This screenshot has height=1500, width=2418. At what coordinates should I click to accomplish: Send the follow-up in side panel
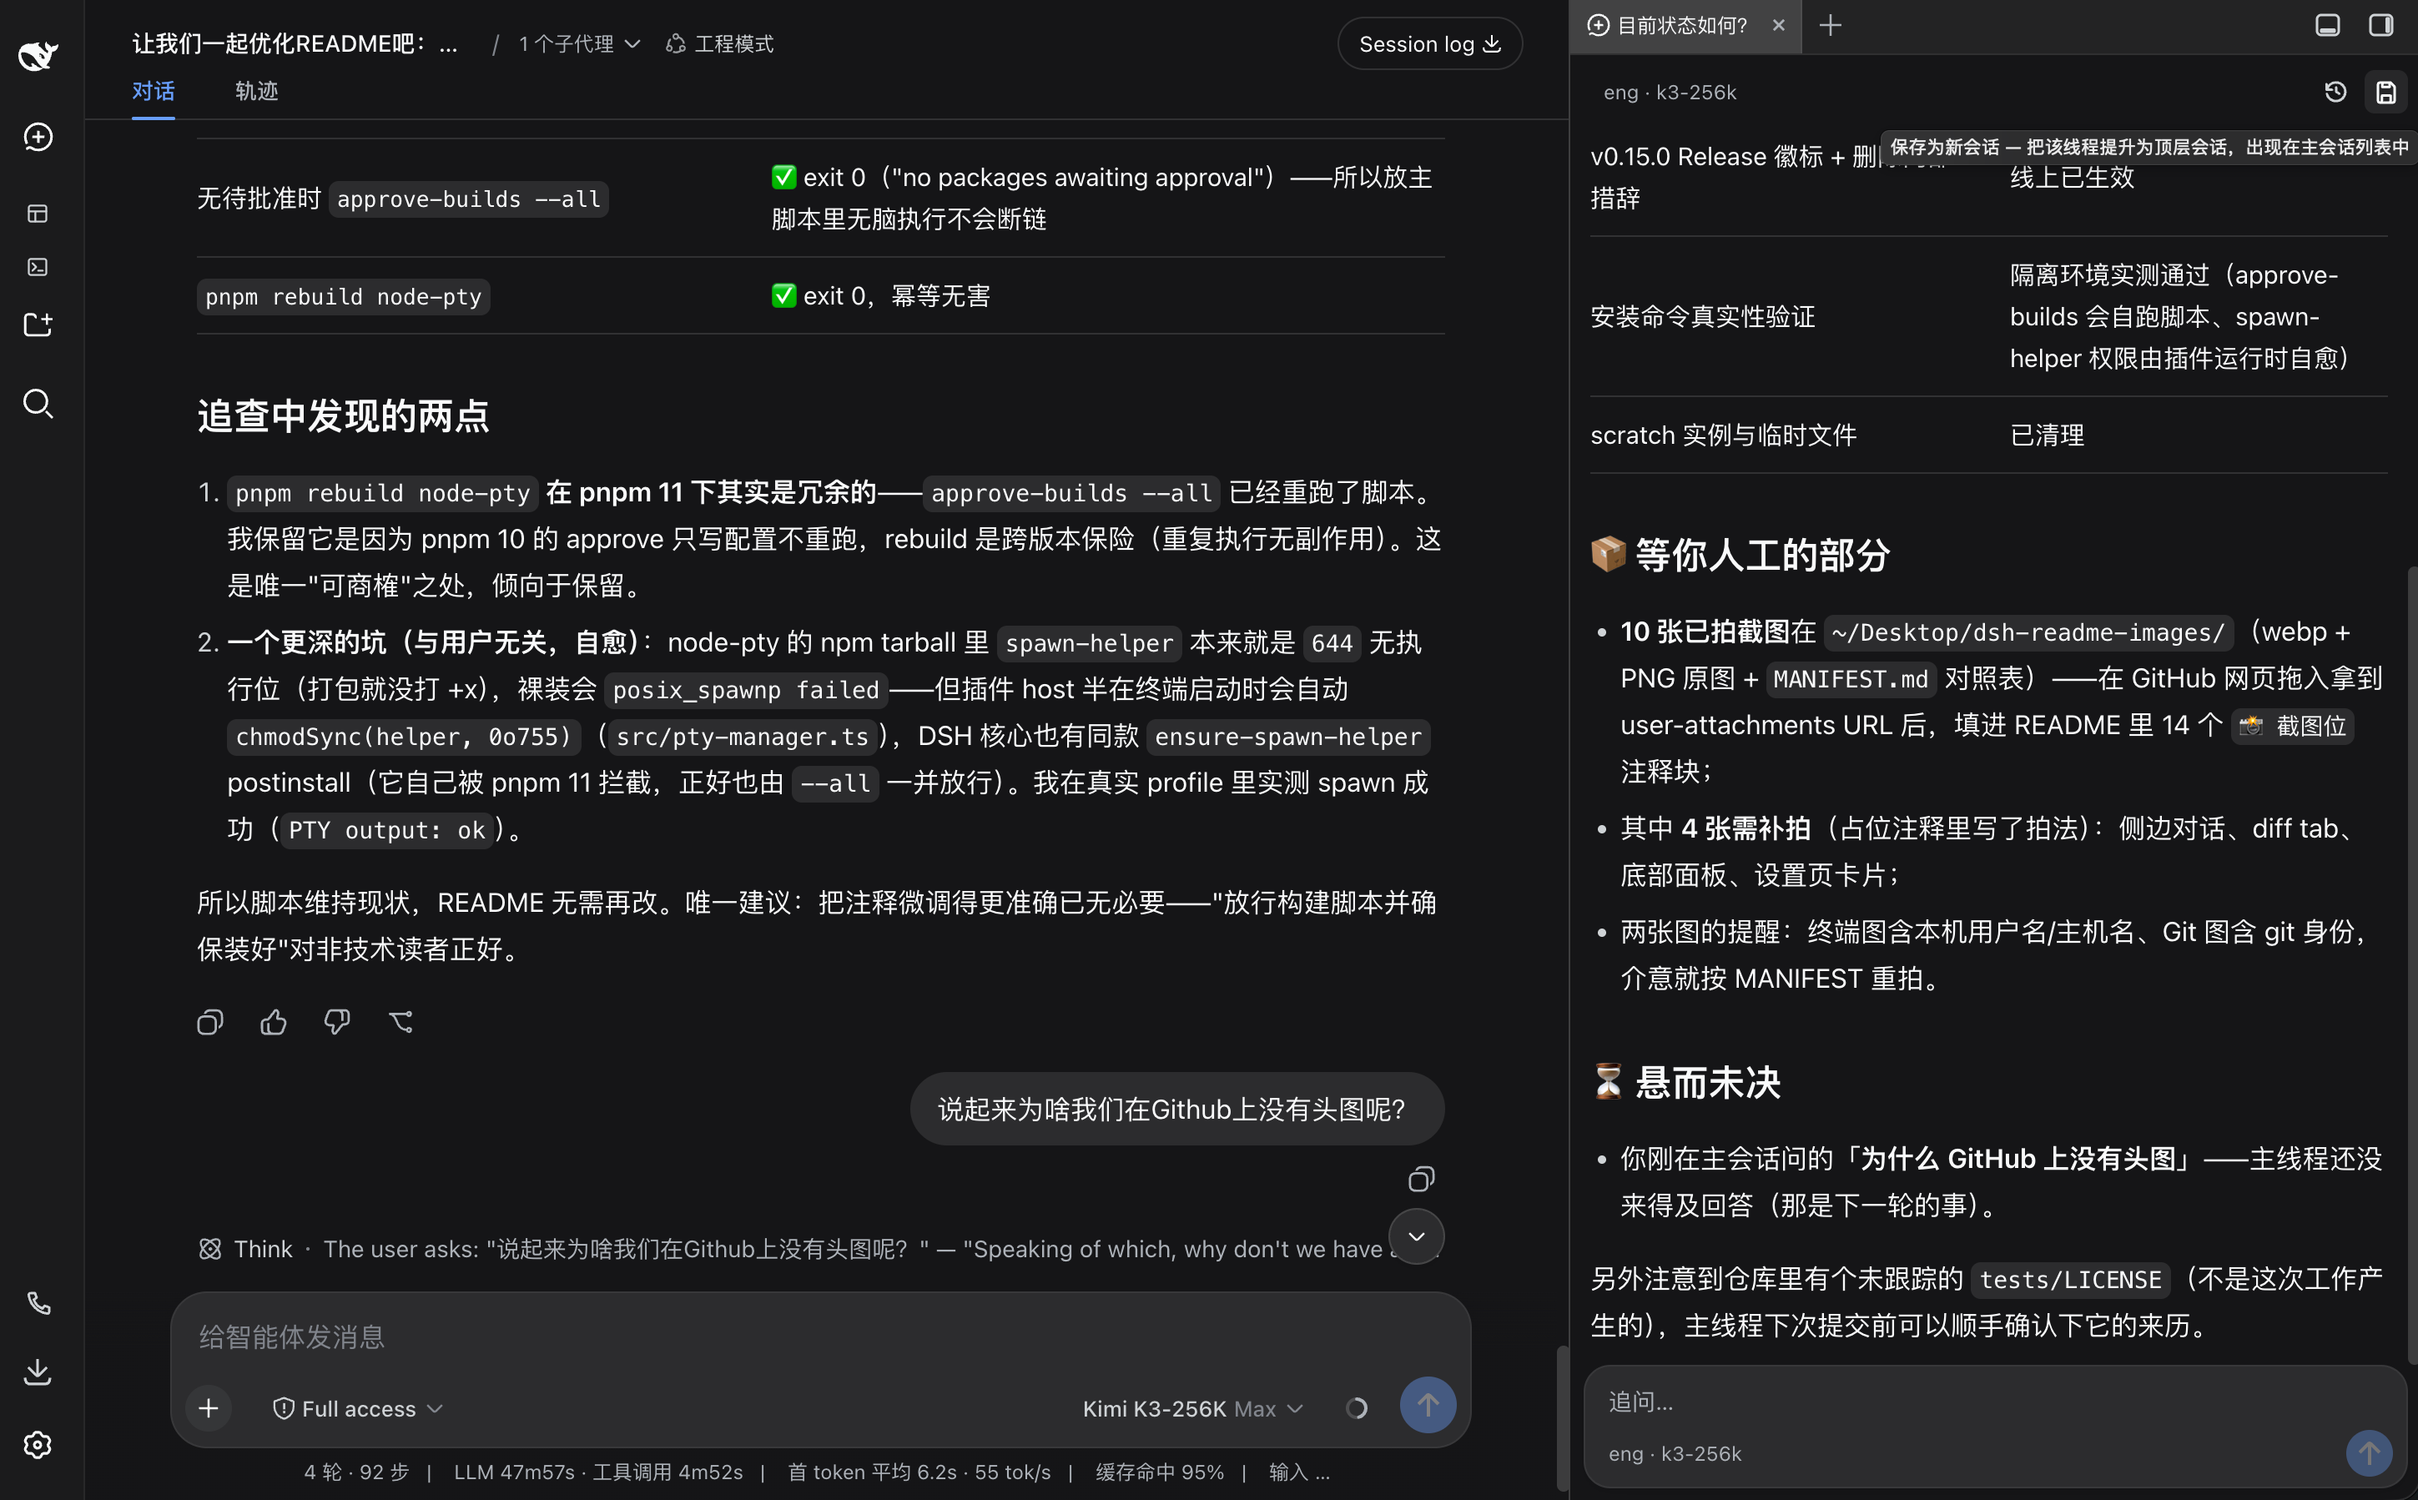coord(2370,1452)
